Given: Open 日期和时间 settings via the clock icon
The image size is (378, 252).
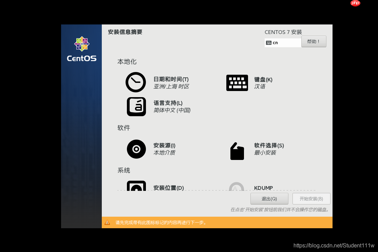Looking at the screenshot, I should click(x=136, y=82).
